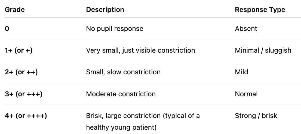Click the '3+ (or +++)' grade cell

point(23,94)
